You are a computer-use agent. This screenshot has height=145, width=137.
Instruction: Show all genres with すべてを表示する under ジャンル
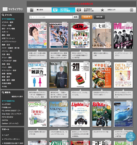coord(8,19)
